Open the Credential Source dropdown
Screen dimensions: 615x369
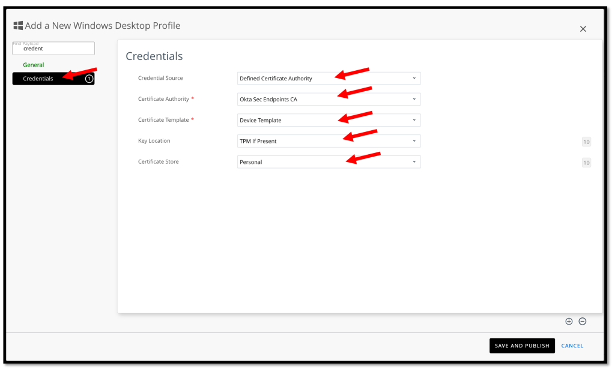click(329, 79)
